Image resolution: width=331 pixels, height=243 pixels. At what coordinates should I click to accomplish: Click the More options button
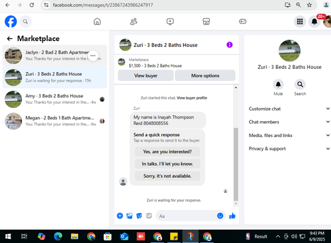pos(205,75)
